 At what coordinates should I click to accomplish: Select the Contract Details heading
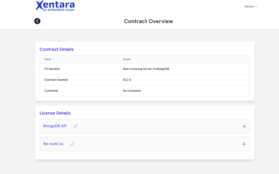tap(57, 49)
